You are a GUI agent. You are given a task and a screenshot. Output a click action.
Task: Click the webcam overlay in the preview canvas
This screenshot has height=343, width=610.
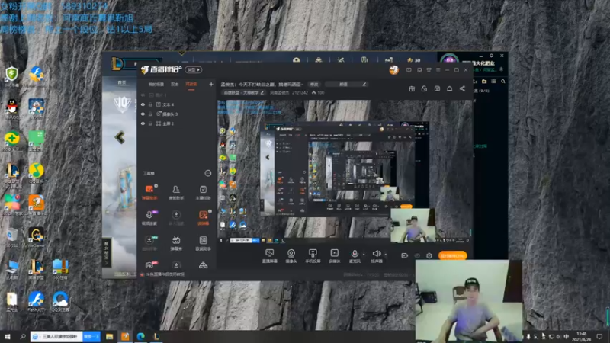pyautogui.click(x=413, y=225)
